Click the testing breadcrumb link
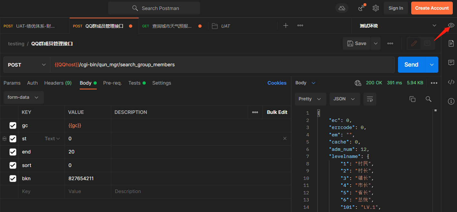 [x=16, y=44]
